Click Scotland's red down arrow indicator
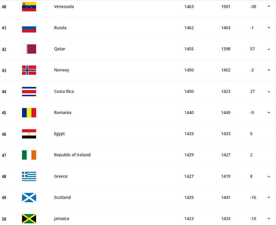Image resolution: width=276 pixels, height=226 pixels. click(269, 197)
